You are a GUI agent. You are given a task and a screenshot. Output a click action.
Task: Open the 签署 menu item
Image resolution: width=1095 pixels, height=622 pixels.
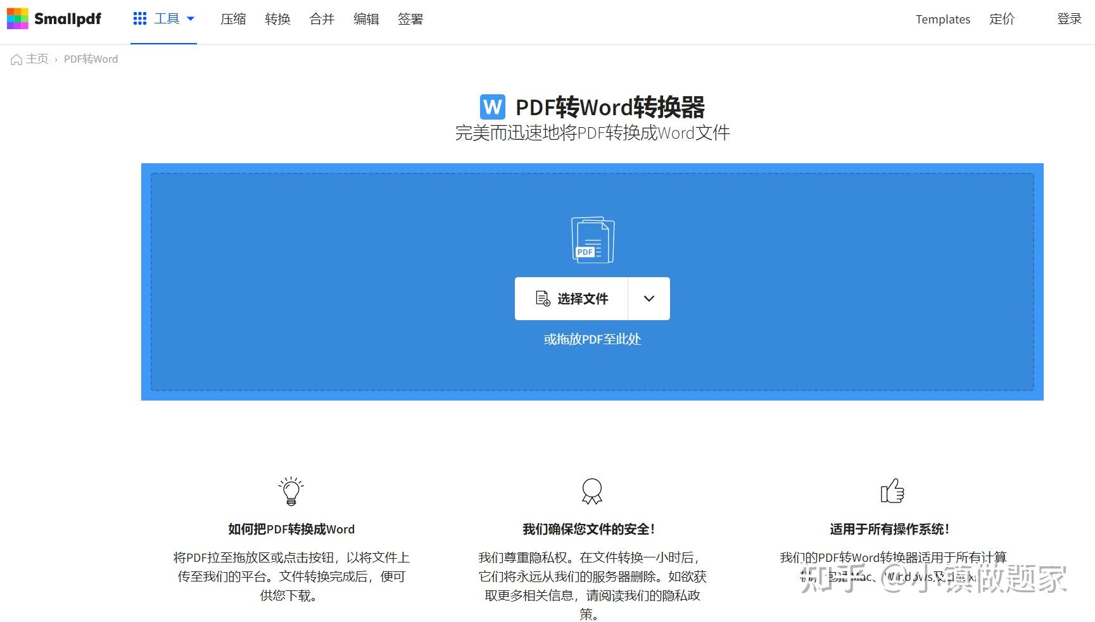[410, 19]
